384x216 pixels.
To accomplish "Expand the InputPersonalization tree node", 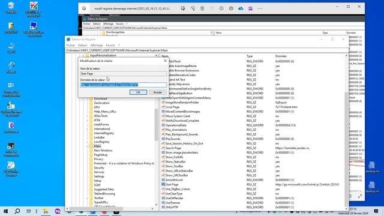I will [x=83, y=56].
